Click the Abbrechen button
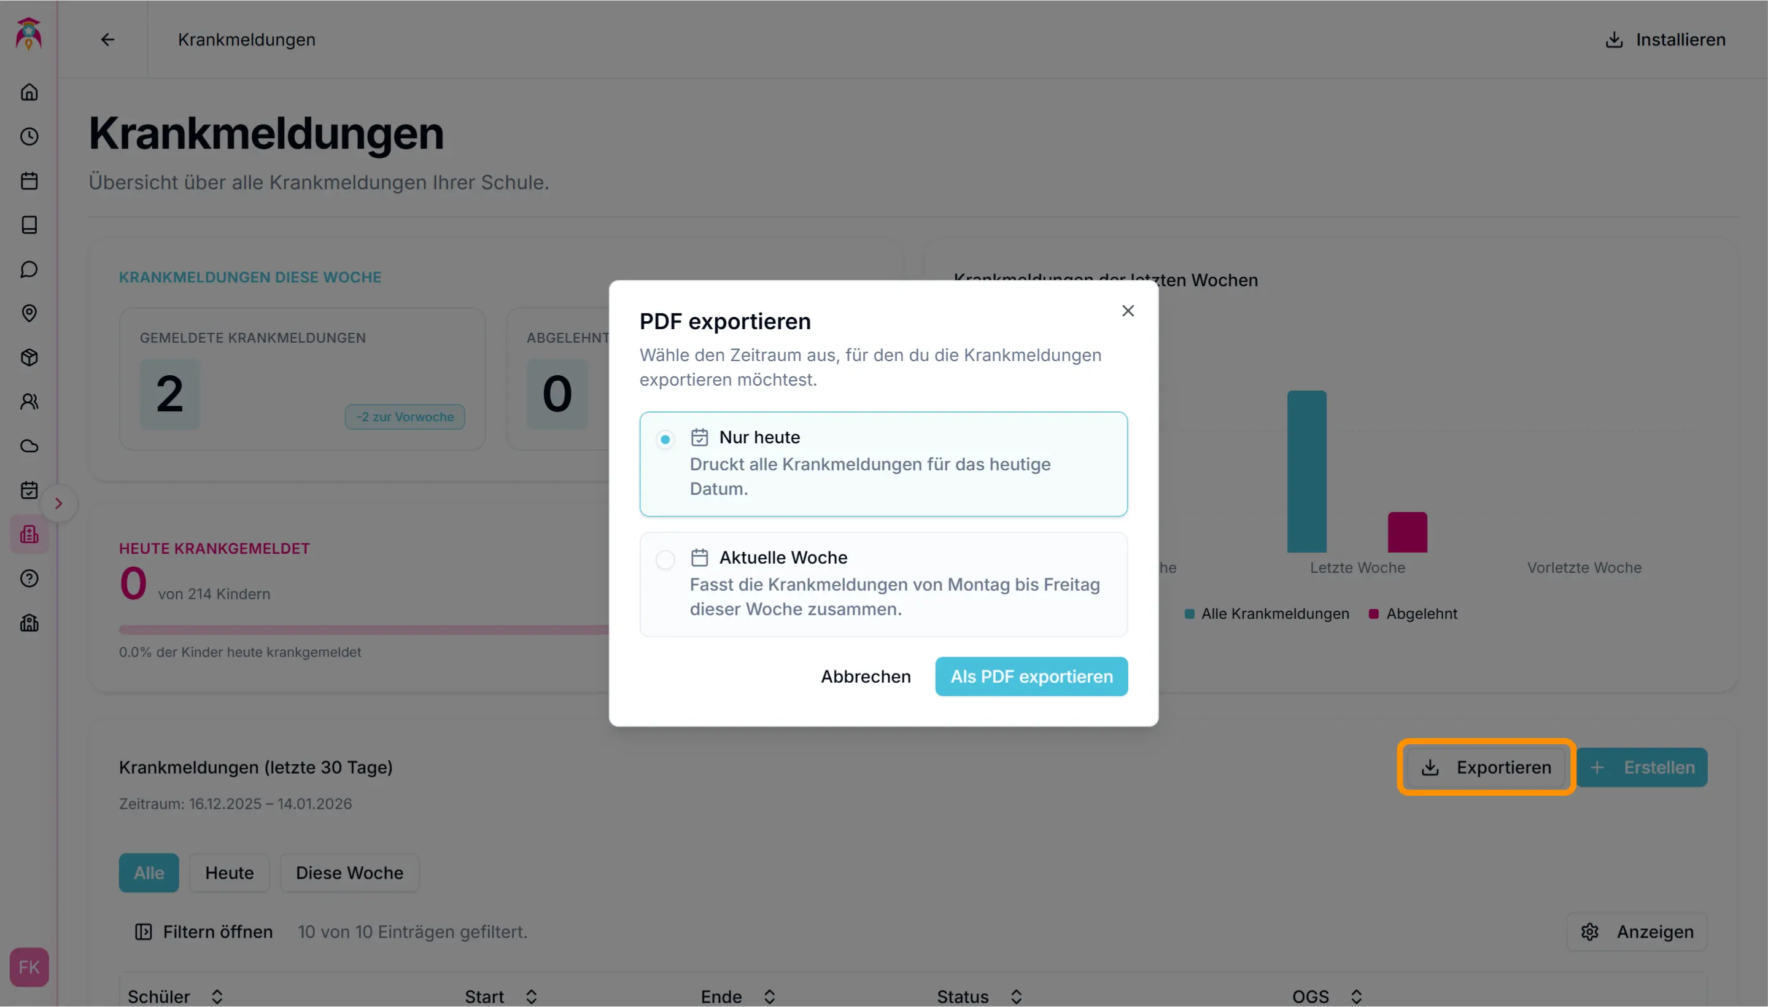Viewport: 1768px width, 1007px height. (866, 677)
